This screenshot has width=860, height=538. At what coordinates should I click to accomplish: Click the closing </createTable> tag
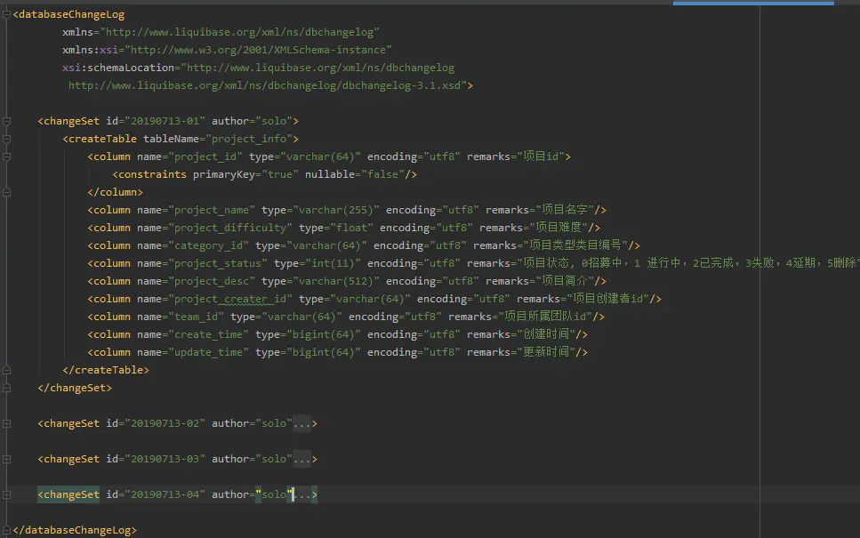(x=106, y=370)
